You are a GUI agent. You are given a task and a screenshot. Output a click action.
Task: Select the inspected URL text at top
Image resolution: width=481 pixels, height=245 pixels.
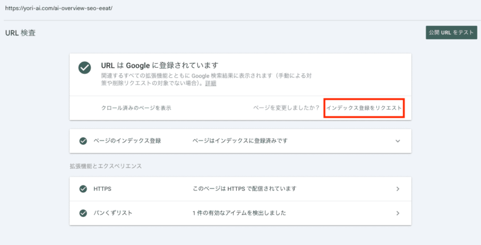58,8
